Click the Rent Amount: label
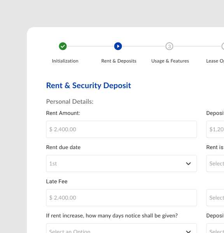This screenshot has height=233, width=224. pyautogui.click(x=63, y=113)
